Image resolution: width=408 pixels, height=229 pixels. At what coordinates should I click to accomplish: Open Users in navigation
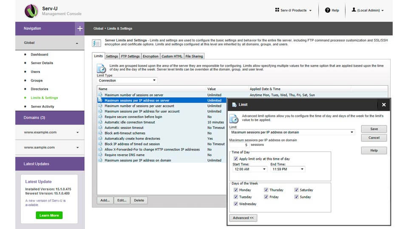pyautogui.click(x=35, y=72)
